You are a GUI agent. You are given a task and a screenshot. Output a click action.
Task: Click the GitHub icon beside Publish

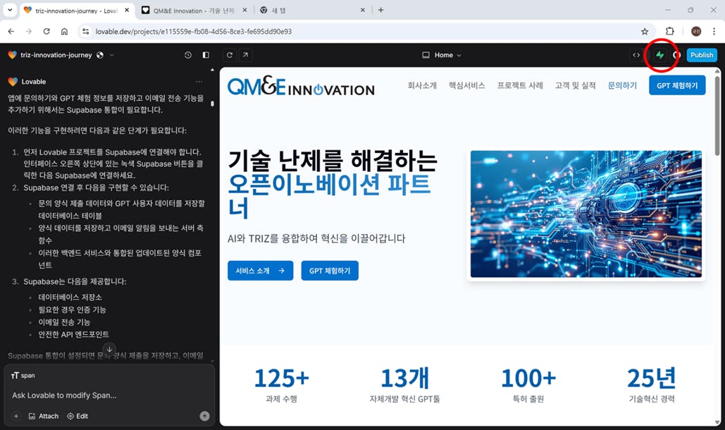(677, 55)
